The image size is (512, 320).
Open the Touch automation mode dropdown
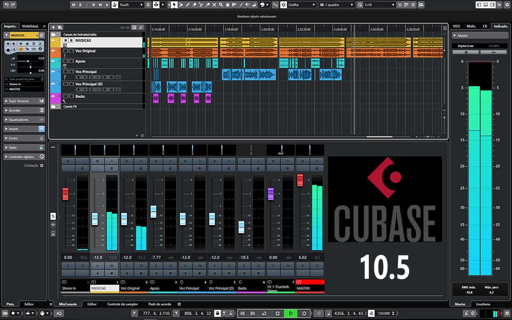click(x=131, y=5)
